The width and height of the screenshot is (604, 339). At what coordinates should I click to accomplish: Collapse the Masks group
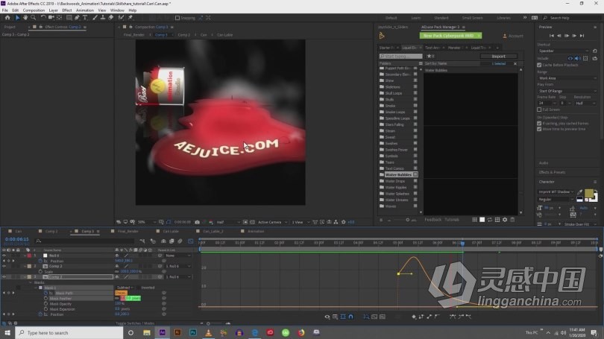pyautogui.click(x=31, y=282)
